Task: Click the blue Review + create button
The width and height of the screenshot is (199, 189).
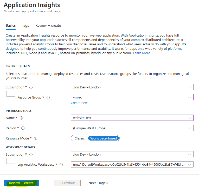Action: (x=21, y=183)
